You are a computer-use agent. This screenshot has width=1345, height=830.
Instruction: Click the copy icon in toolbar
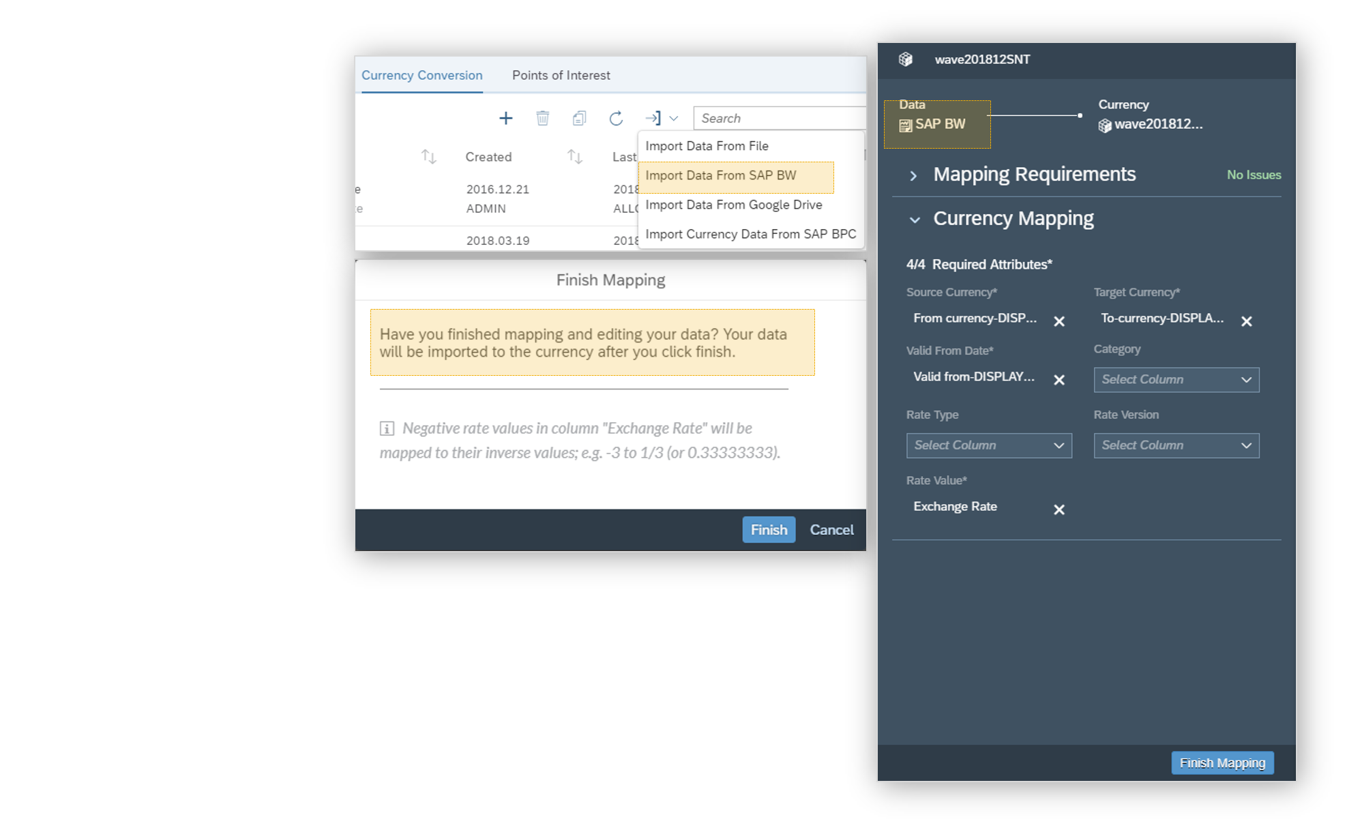point(579,119)
